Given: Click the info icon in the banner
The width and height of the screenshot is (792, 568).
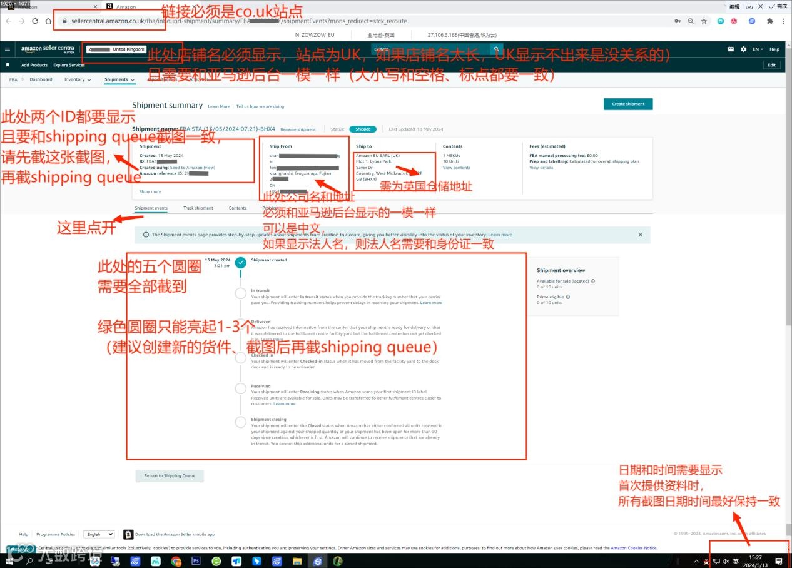Looking at the screenshot, I should tap(146, 235).
